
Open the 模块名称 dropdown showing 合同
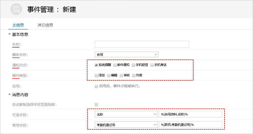(x=126, y=54)
